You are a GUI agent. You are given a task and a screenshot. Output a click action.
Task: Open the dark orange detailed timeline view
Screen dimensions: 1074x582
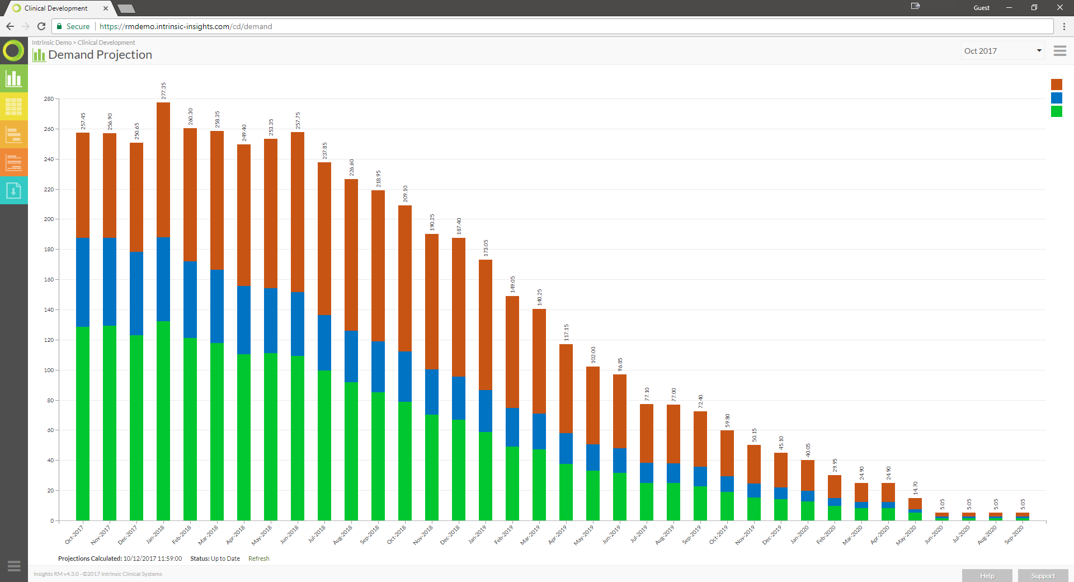(13, 162)
